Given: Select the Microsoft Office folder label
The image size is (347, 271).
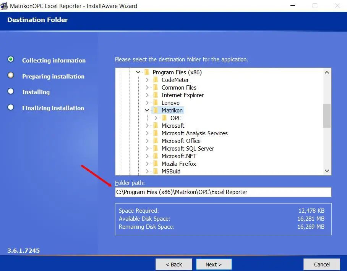Looking at the screenshot, I should click(x=181, y=141).
